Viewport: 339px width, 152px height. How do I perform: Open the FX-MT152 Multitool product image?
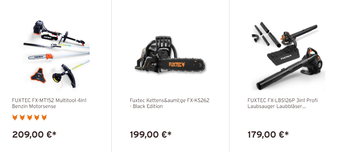(x=56, y=55)
